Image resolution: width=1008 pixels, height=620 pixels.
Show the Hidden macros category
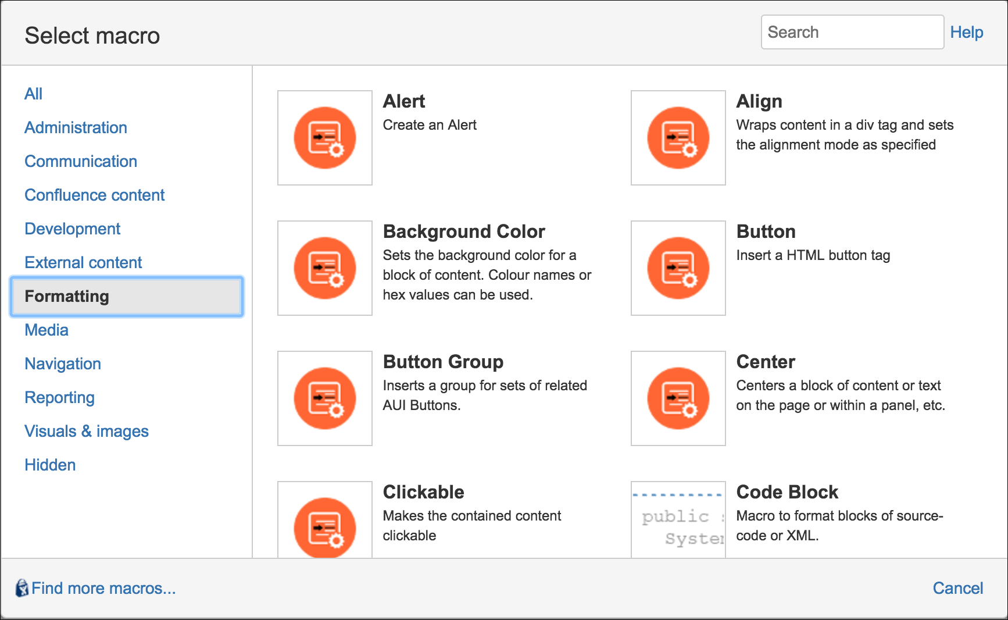pyautogui.click(x=50, y=465)
